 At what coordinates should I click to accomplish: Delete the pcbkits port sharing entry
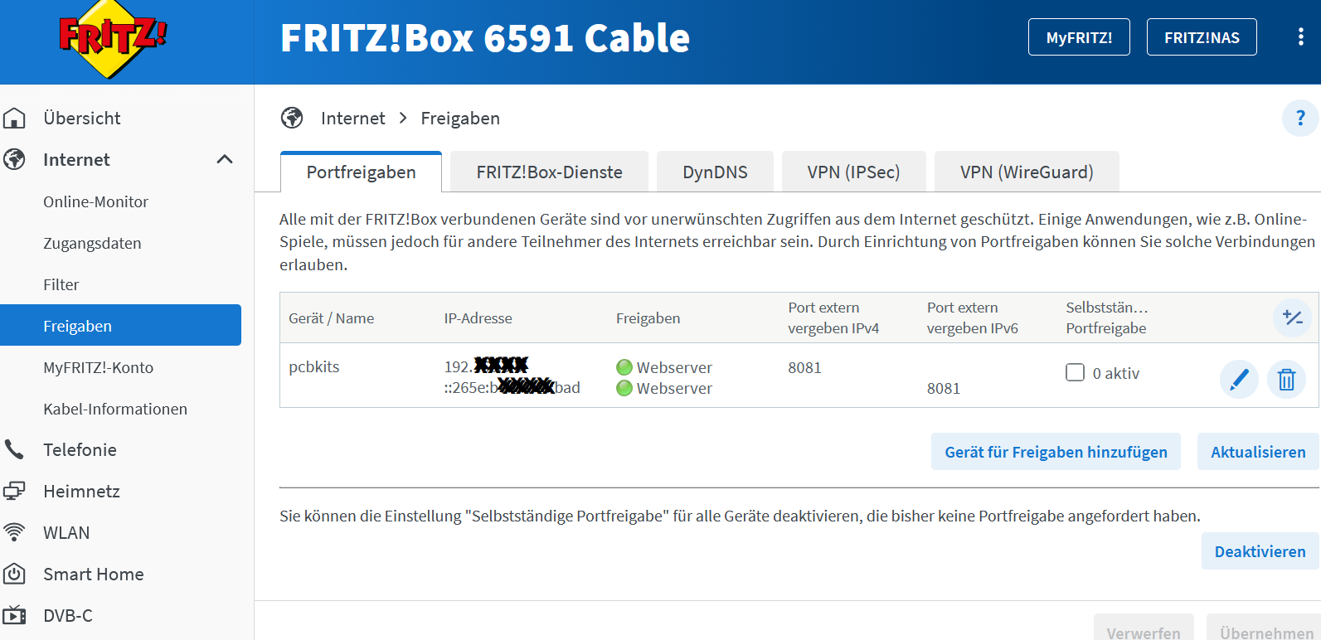(x=1286, y=380)
